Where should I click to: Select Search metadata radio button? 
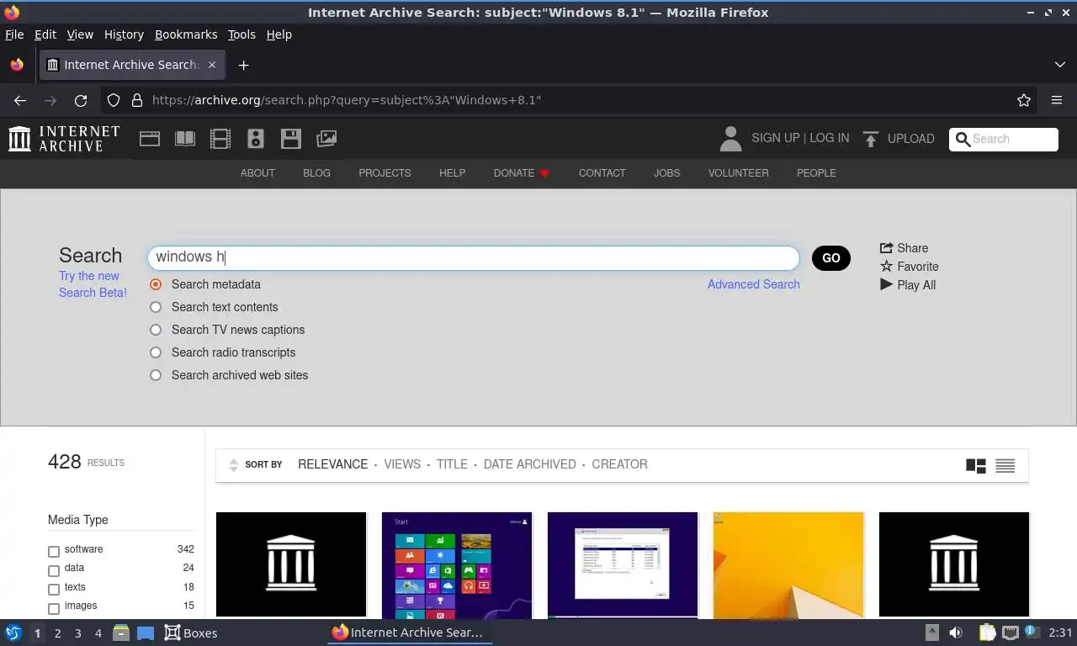pyautogui.click(x=156, y=284)
